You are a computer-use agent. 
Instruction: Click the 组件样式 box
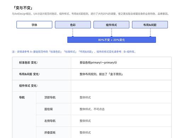click(x=111, y=25)
